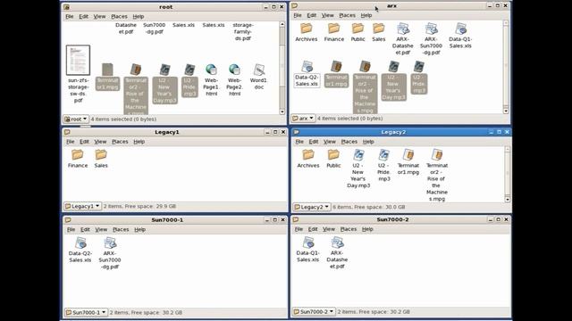
Task: Expand the arx location dropdown
Action: 303,119
